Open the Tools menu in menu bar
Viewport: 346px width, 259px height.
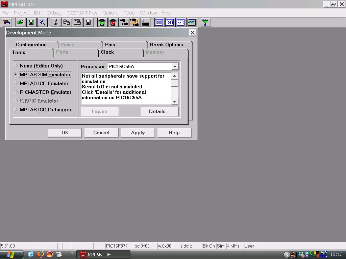click(x=129, y=13)
